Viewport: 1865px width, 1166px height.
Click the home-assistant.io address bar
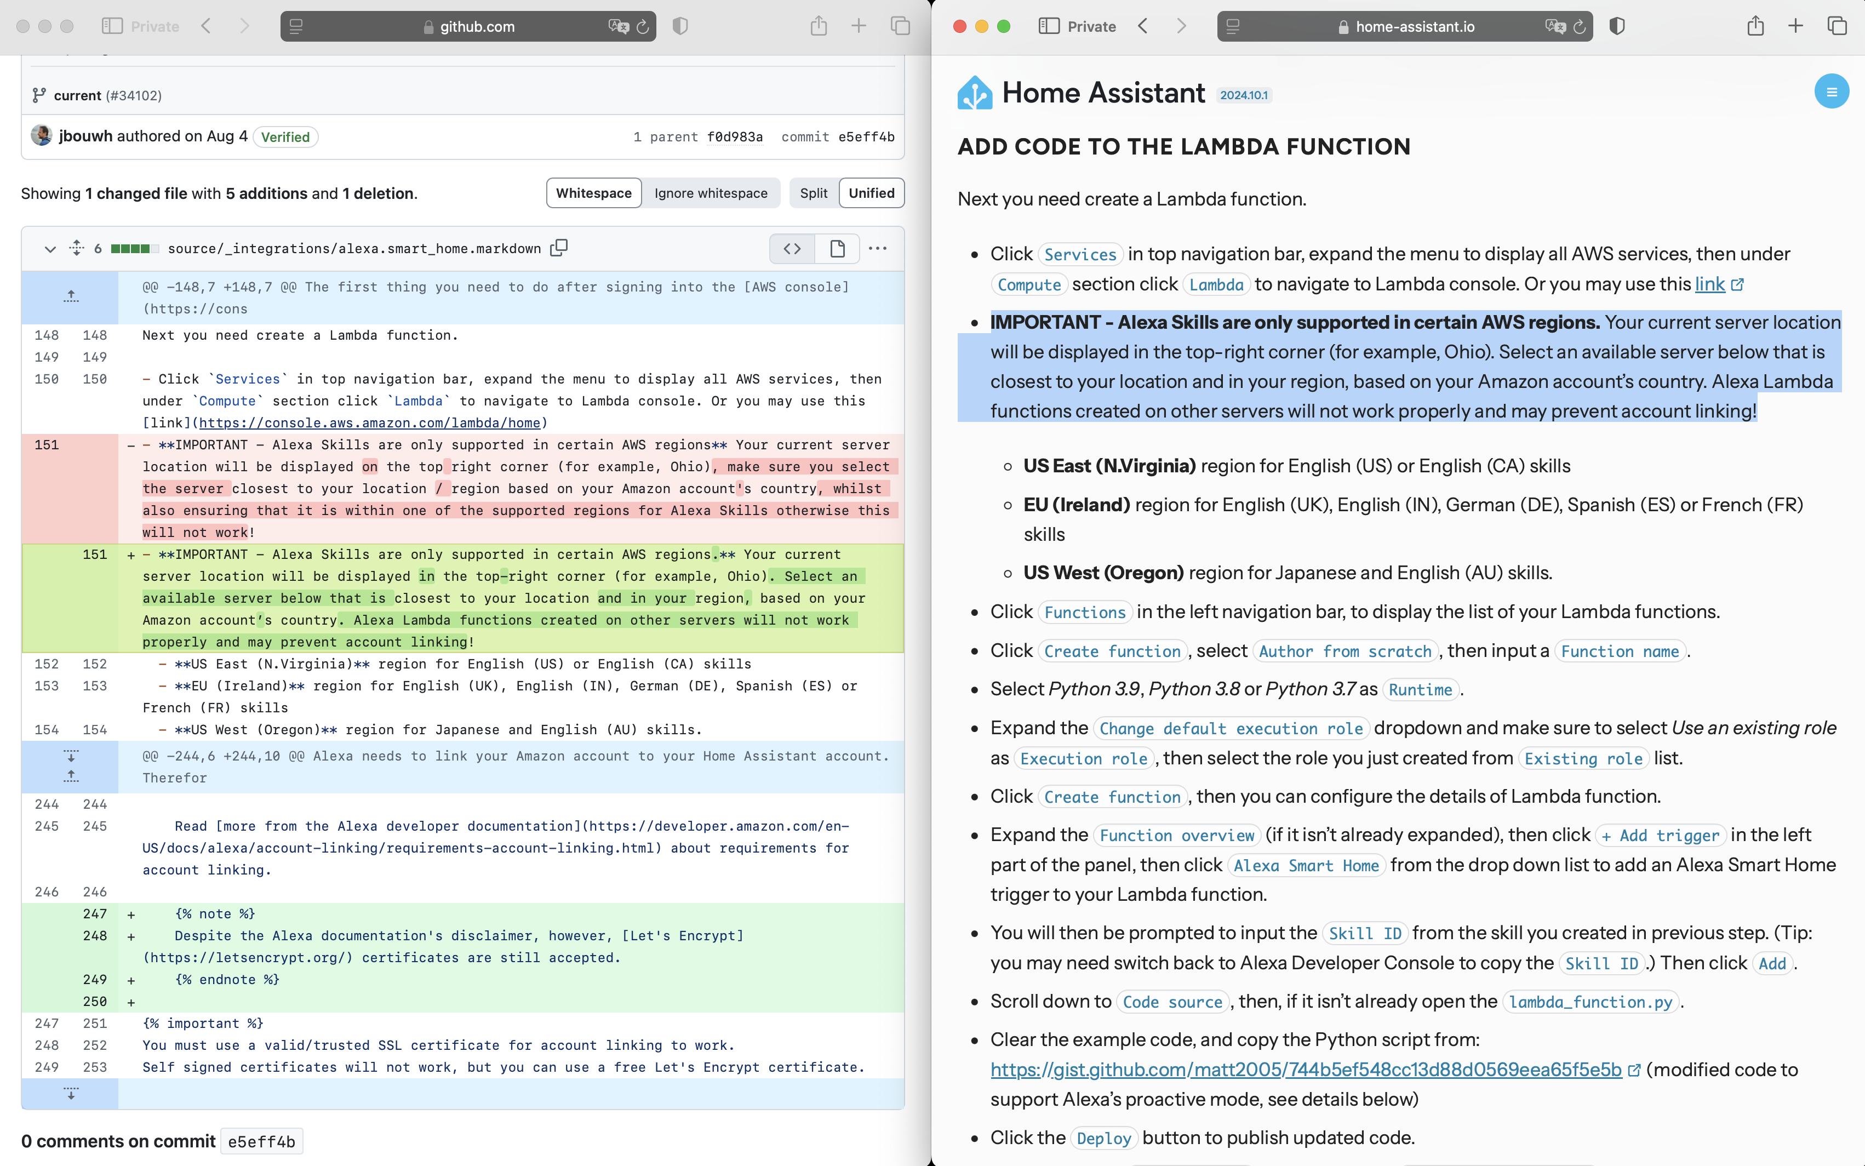pos(1405,26)
